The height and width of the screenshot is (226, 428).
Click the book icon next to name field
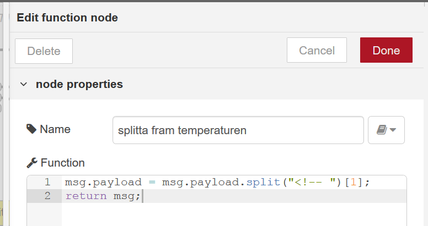point(382,130)
